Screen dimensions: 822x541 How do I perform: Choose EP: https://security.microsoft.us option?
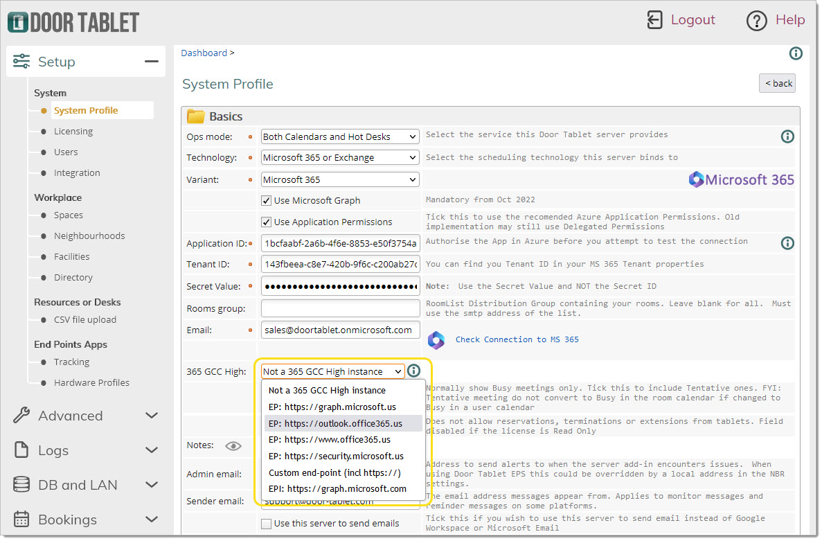click(x=343, y=456)
